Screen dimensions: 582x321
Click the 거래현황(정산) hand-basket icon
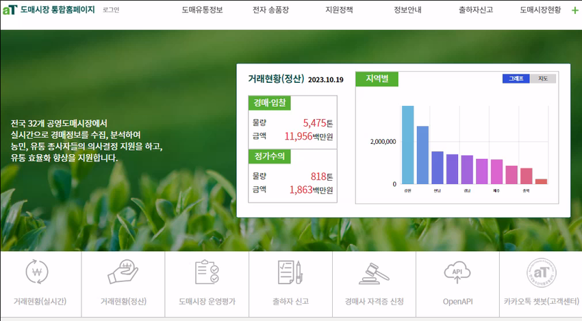(123, 272)
